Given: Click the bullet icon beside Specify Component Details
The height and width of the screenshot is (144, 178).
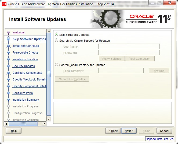Looking at the screenshot, I should pyautogui.click(x=8, y=86).
